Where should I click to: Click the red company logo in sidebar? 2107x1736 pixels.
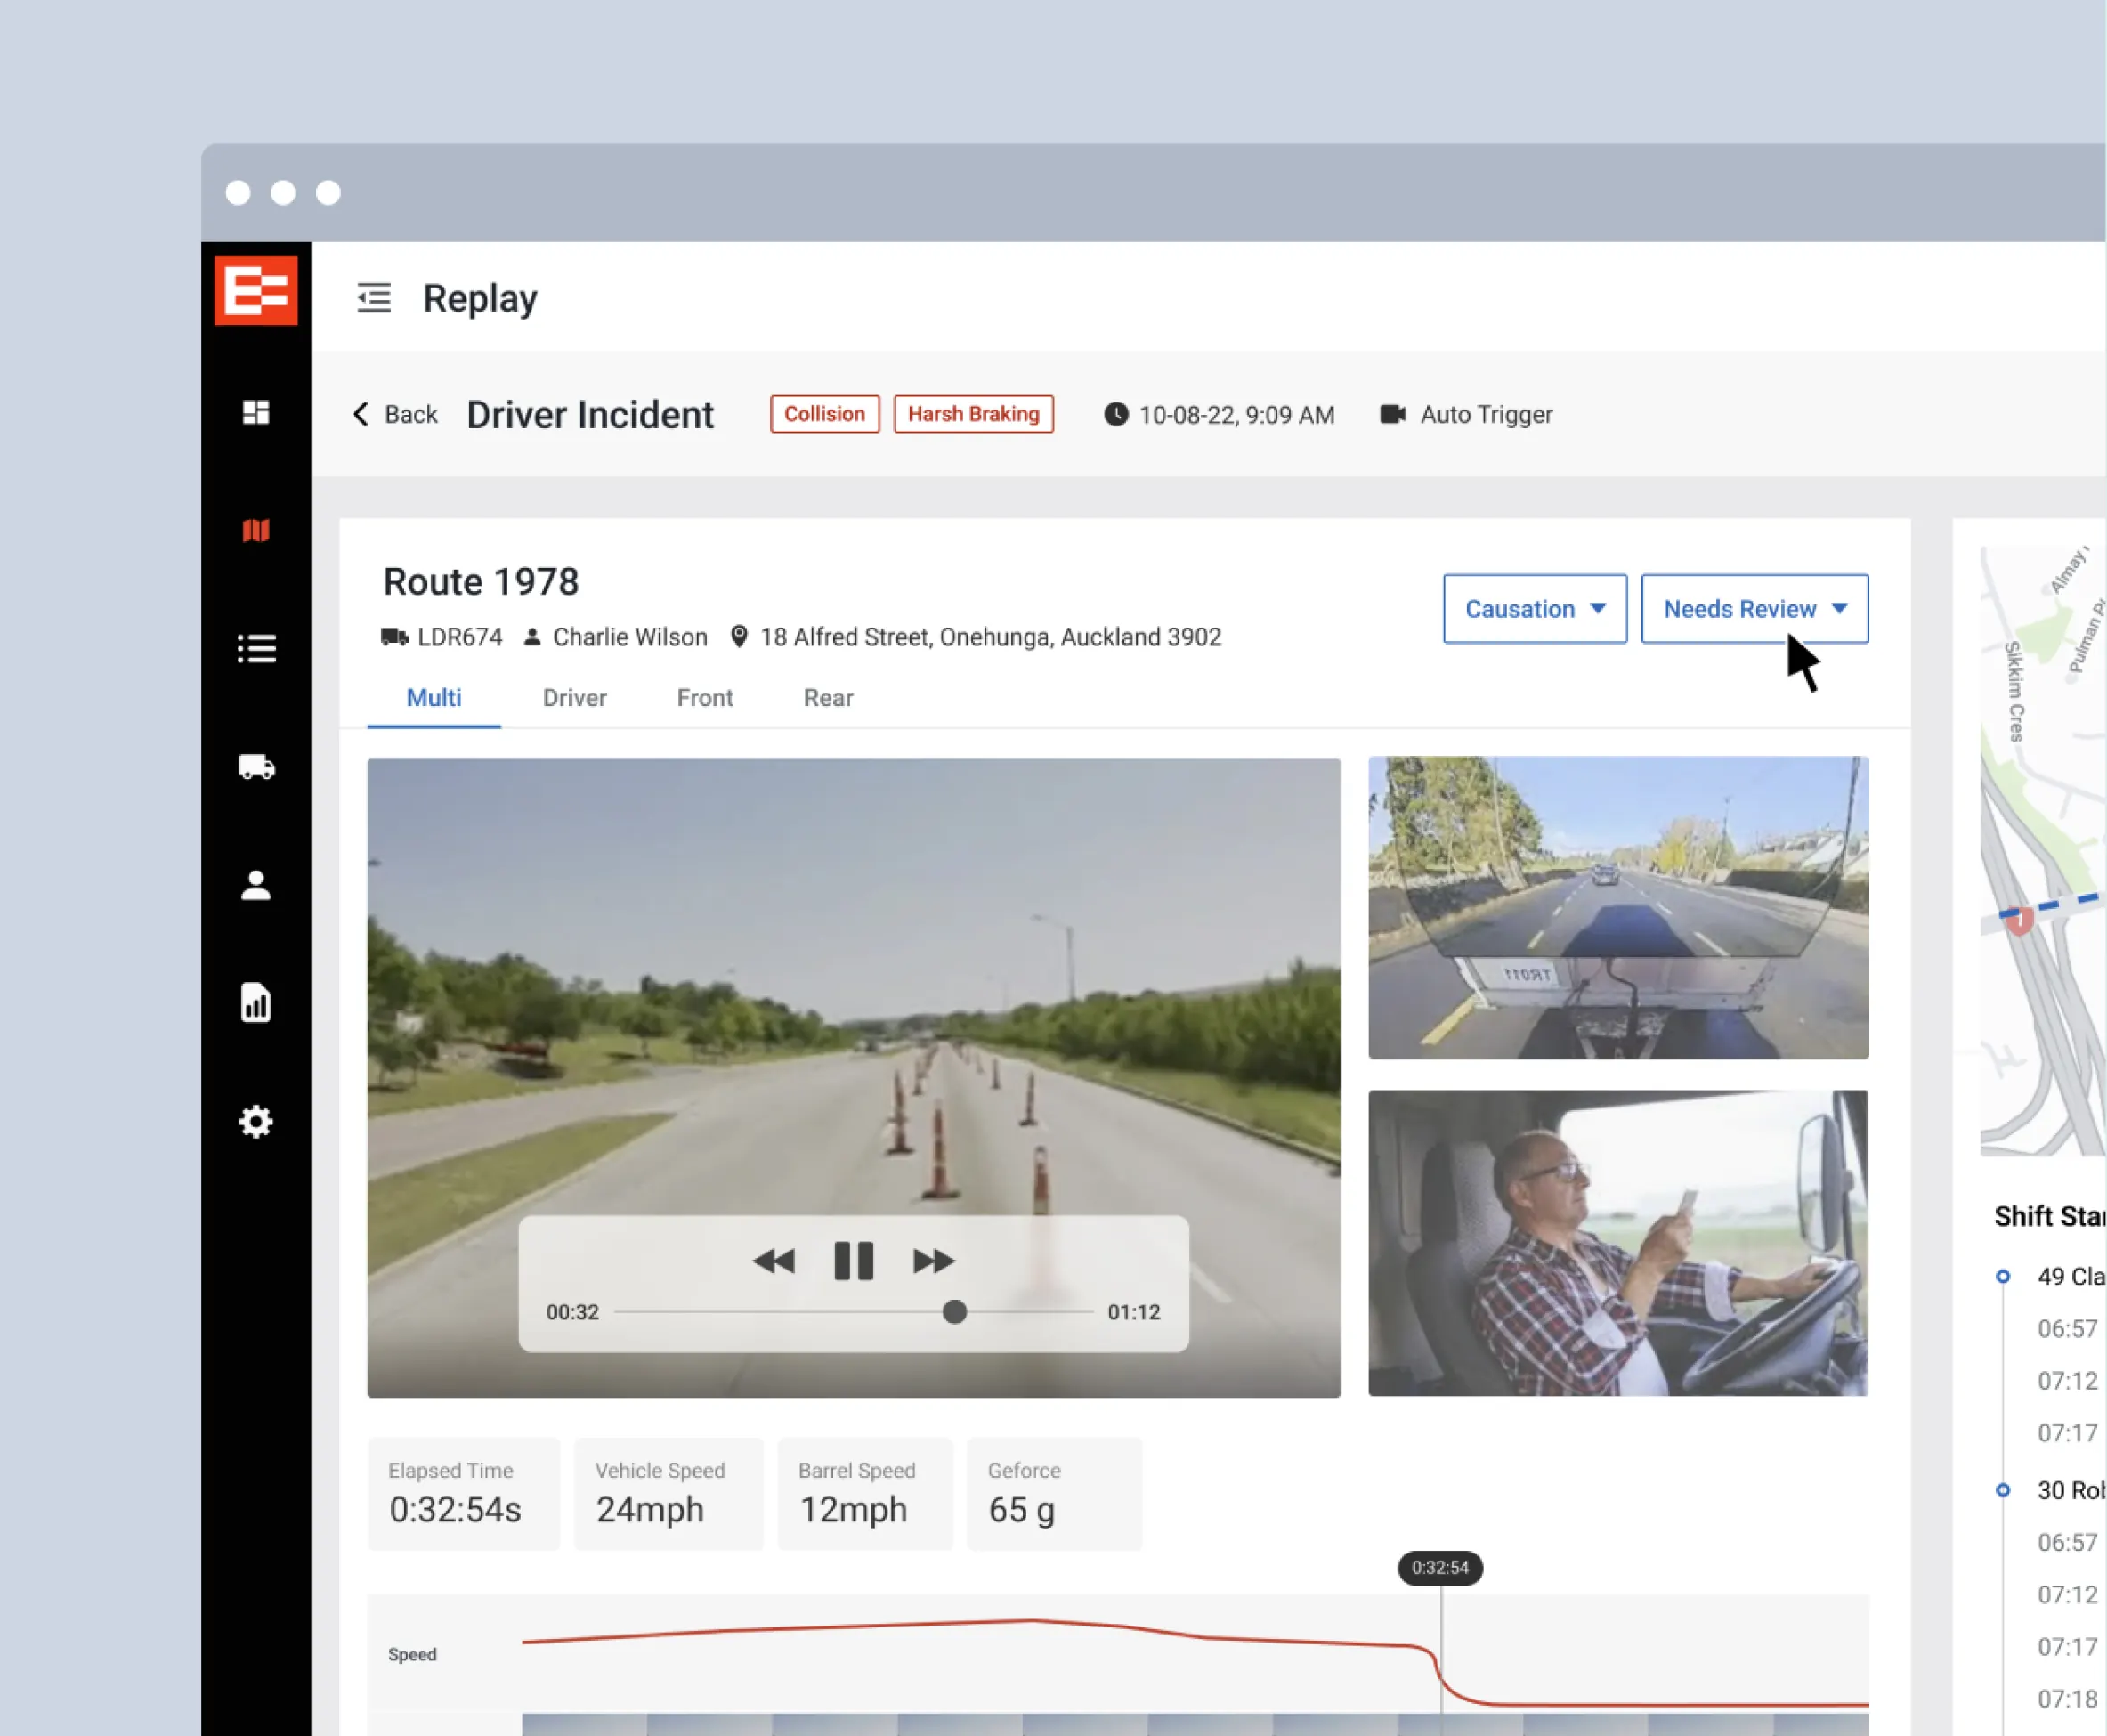(x=256, y=291)
